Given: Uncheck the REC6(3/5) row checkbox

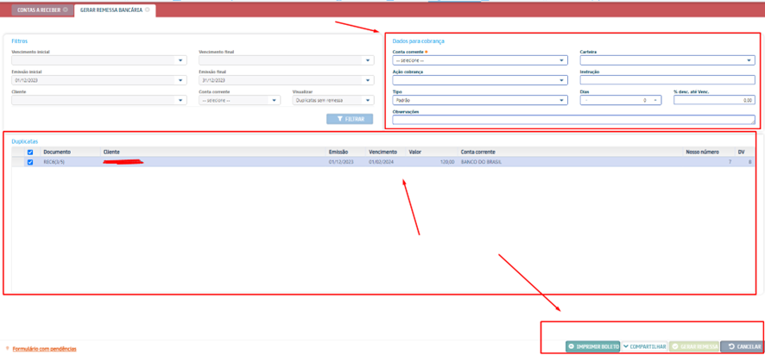Looking at the screenshot, I should click(30, 162).
